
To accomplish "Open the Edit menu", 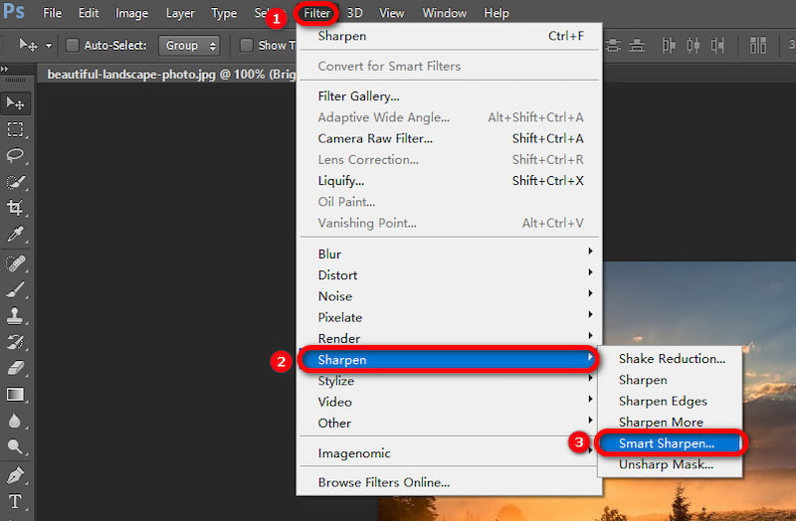I will (89, 13).
